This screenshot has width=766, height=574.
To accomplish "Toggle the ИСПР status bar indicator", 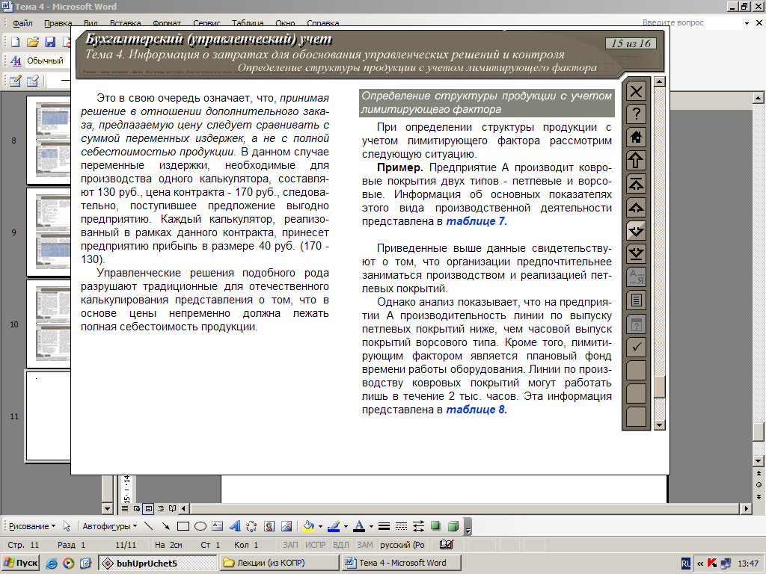I will (x=316, y=545).
